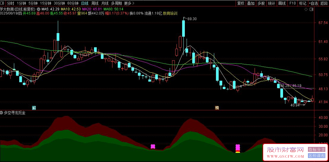
Task: Click the first magenta signal marker in indicator
Action: [x=153, y=146]
